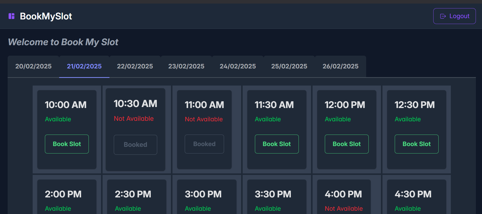Image resolution: width=482 pixels, height=214 pixels.
Task: Show slots for the 26/02/2025 tab
Action: click(340, 66)
